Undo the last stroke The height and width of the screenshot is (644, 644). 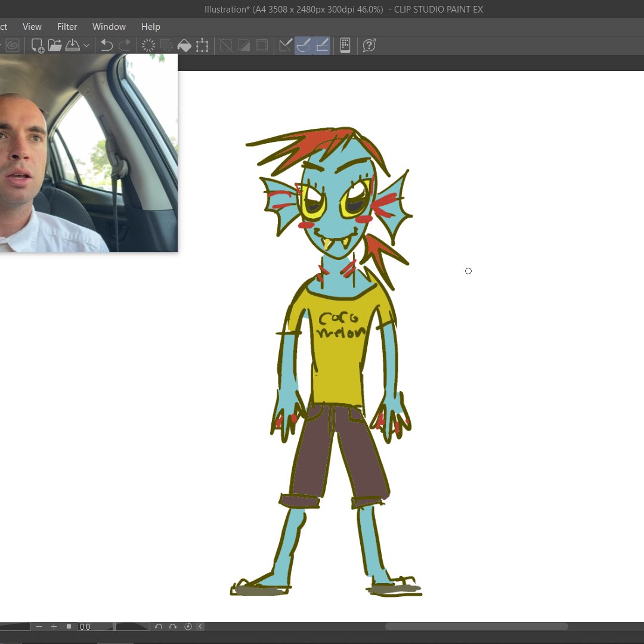[x=107, y=45]
